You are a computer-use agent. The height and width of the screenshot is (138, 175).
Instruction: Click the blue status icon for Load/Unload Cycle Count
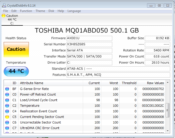click(7, 100)
